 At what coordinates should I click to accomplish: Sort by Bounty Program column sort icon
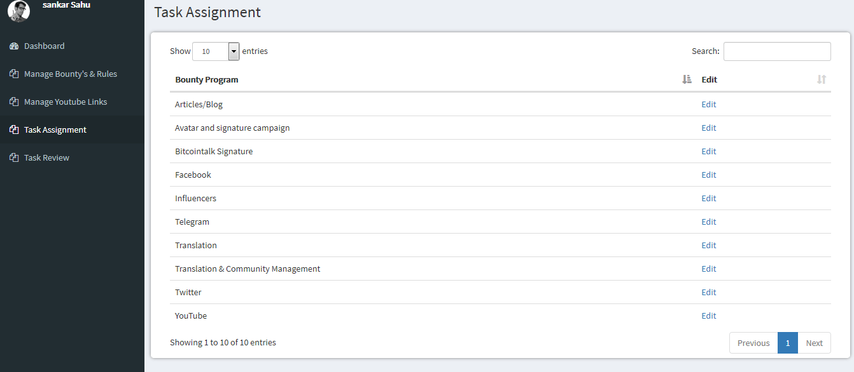pos(687,79)
